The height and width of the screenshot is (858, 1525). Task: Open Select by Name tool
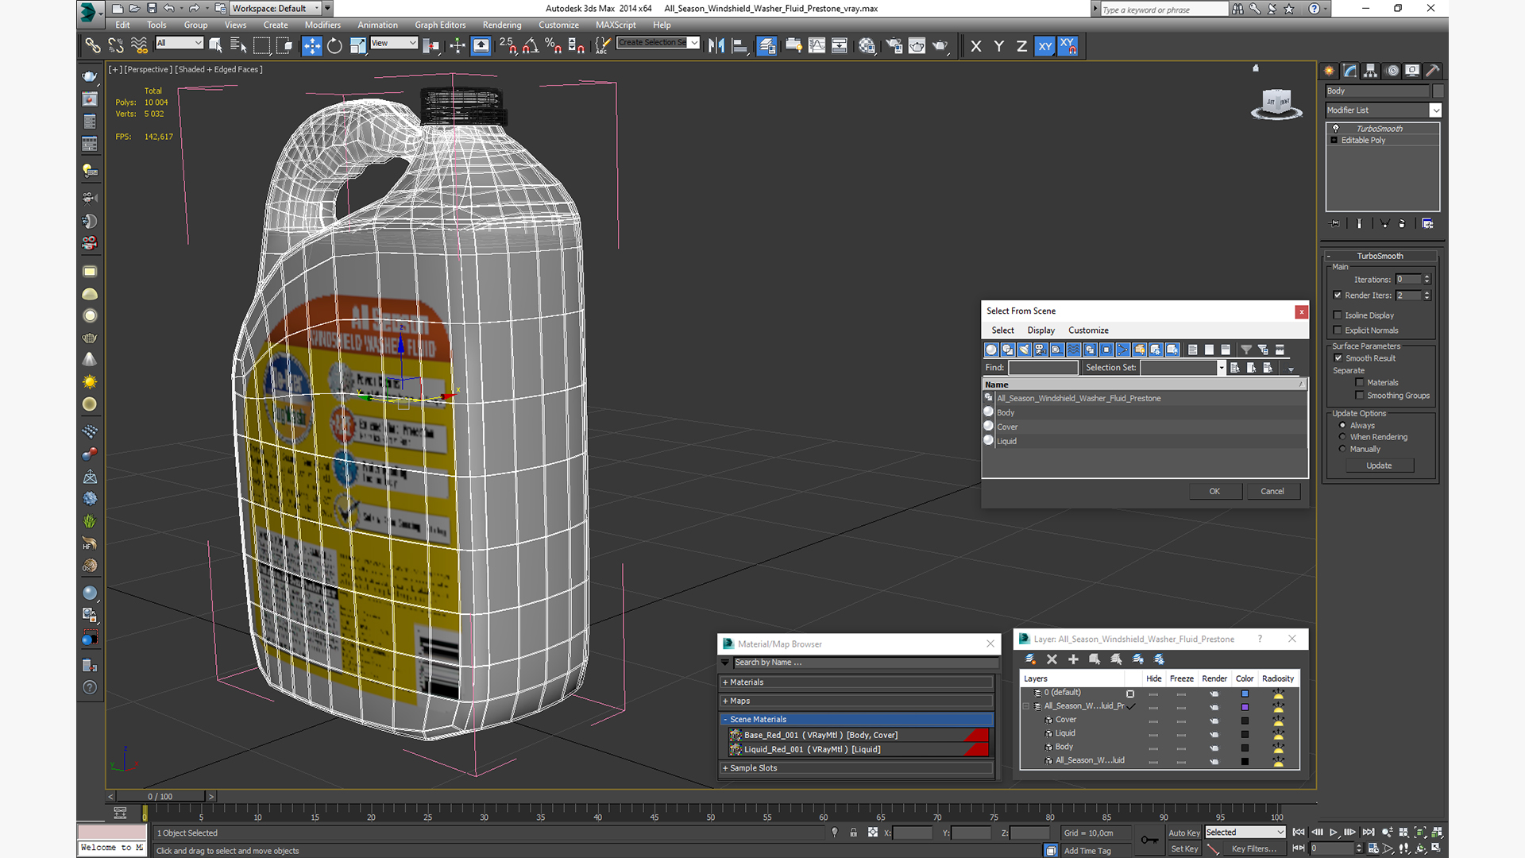[x=237, y=46]
